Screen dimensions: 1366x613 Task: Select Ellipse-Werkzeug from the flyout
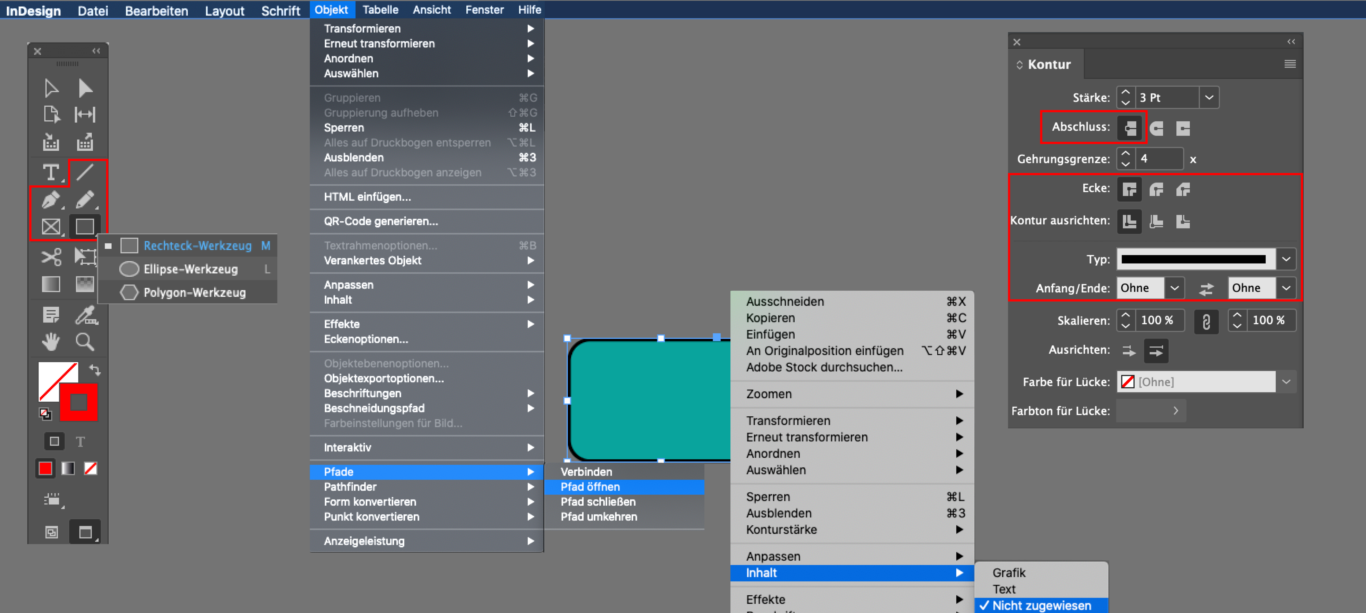click(190, 269)
